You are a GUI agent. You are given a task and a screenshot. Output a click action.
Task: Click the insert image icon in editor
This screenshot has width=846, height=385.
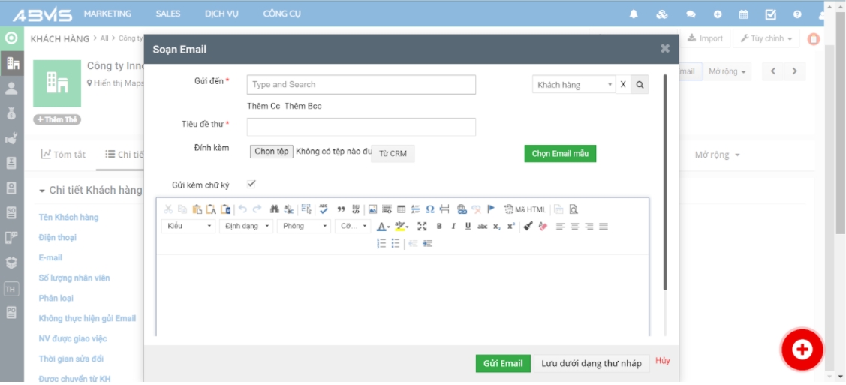(372, 209)
